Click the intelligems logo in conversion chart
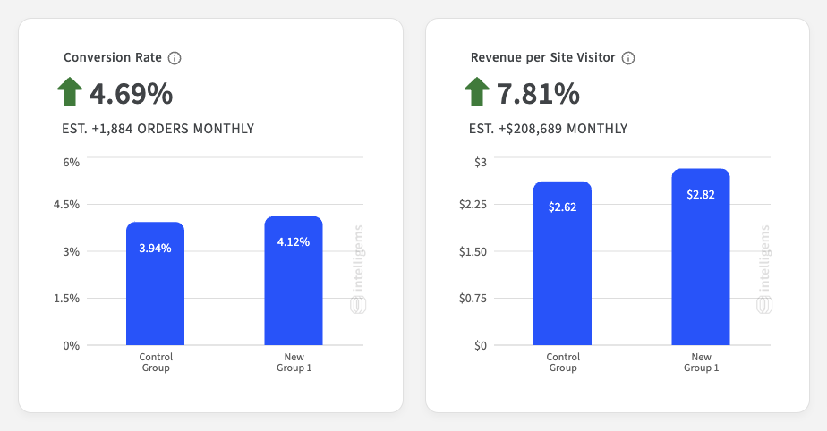Viewport: 827px width, 431px height. [358, 269]
